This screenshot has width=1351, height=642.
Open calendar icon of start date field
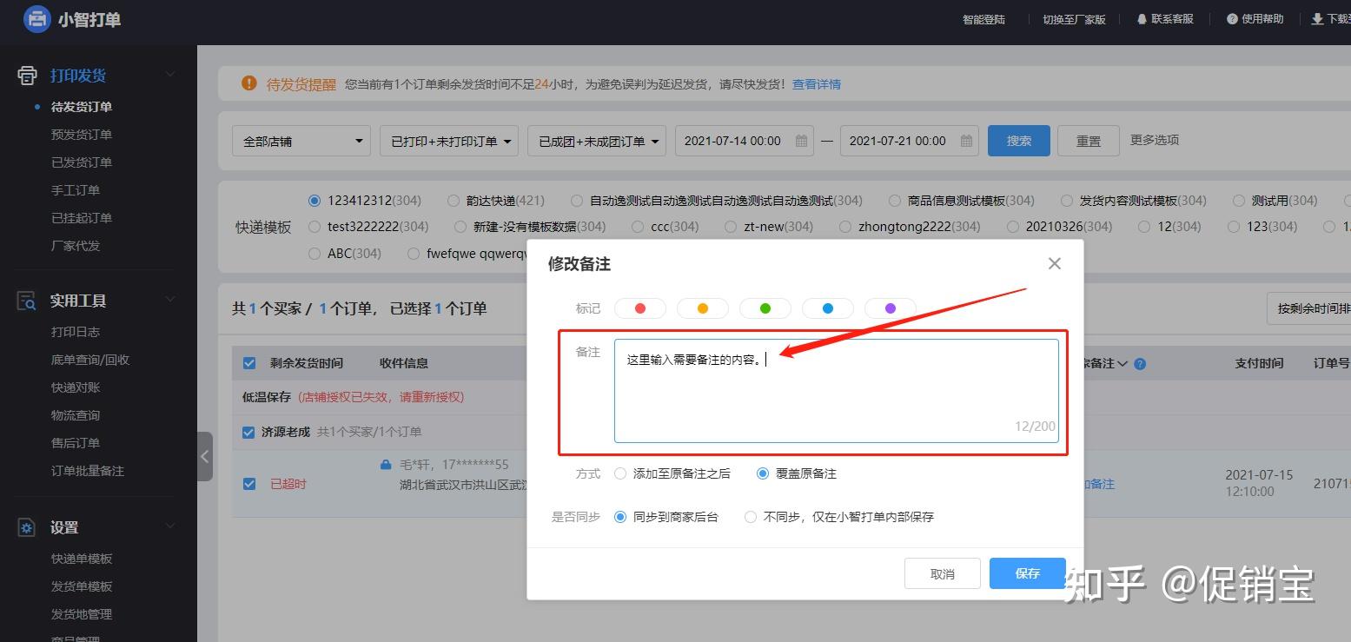802,141
